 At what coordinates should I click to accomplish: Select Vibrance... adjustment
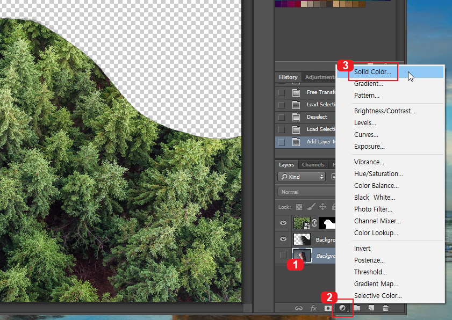click(390, 162)
